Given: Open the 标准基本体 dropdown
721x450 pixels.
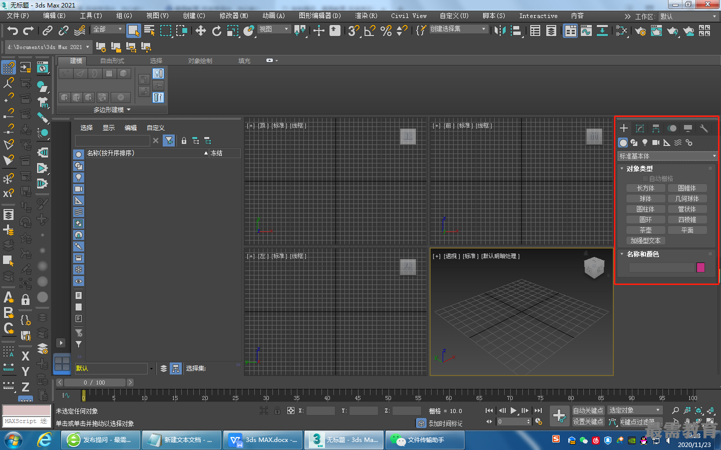Looking at the screenshot, I should tap(667, 156).
